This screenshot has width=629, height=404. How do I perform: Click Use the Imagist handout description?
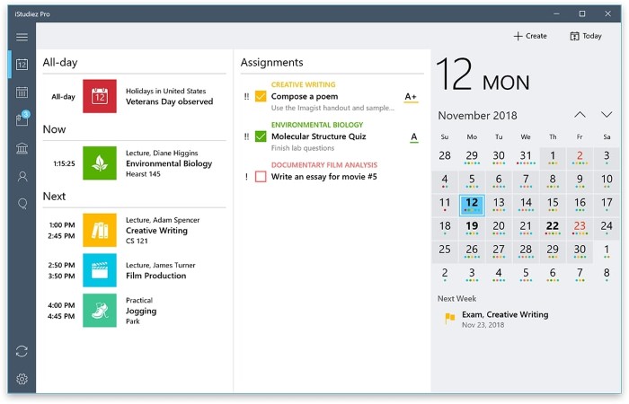pyautogui.click(x=332, y=108)
